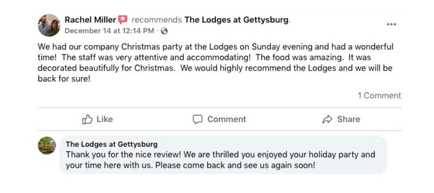434x193 pixels.
Task: Click the thumbs-up Like icon
Action: 87,119
